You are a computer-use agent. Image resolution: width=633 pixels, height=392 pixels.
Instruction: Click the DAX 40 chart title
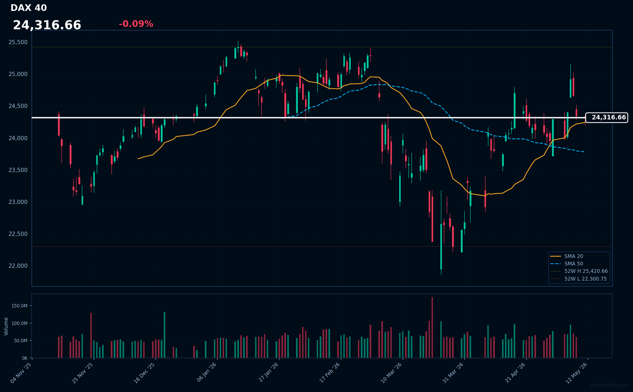[x=29, y=8]
